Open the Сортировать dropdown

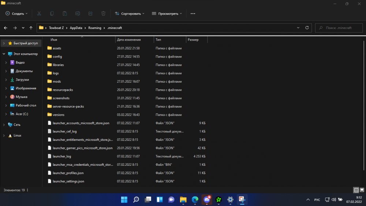[x=130, y=14]
